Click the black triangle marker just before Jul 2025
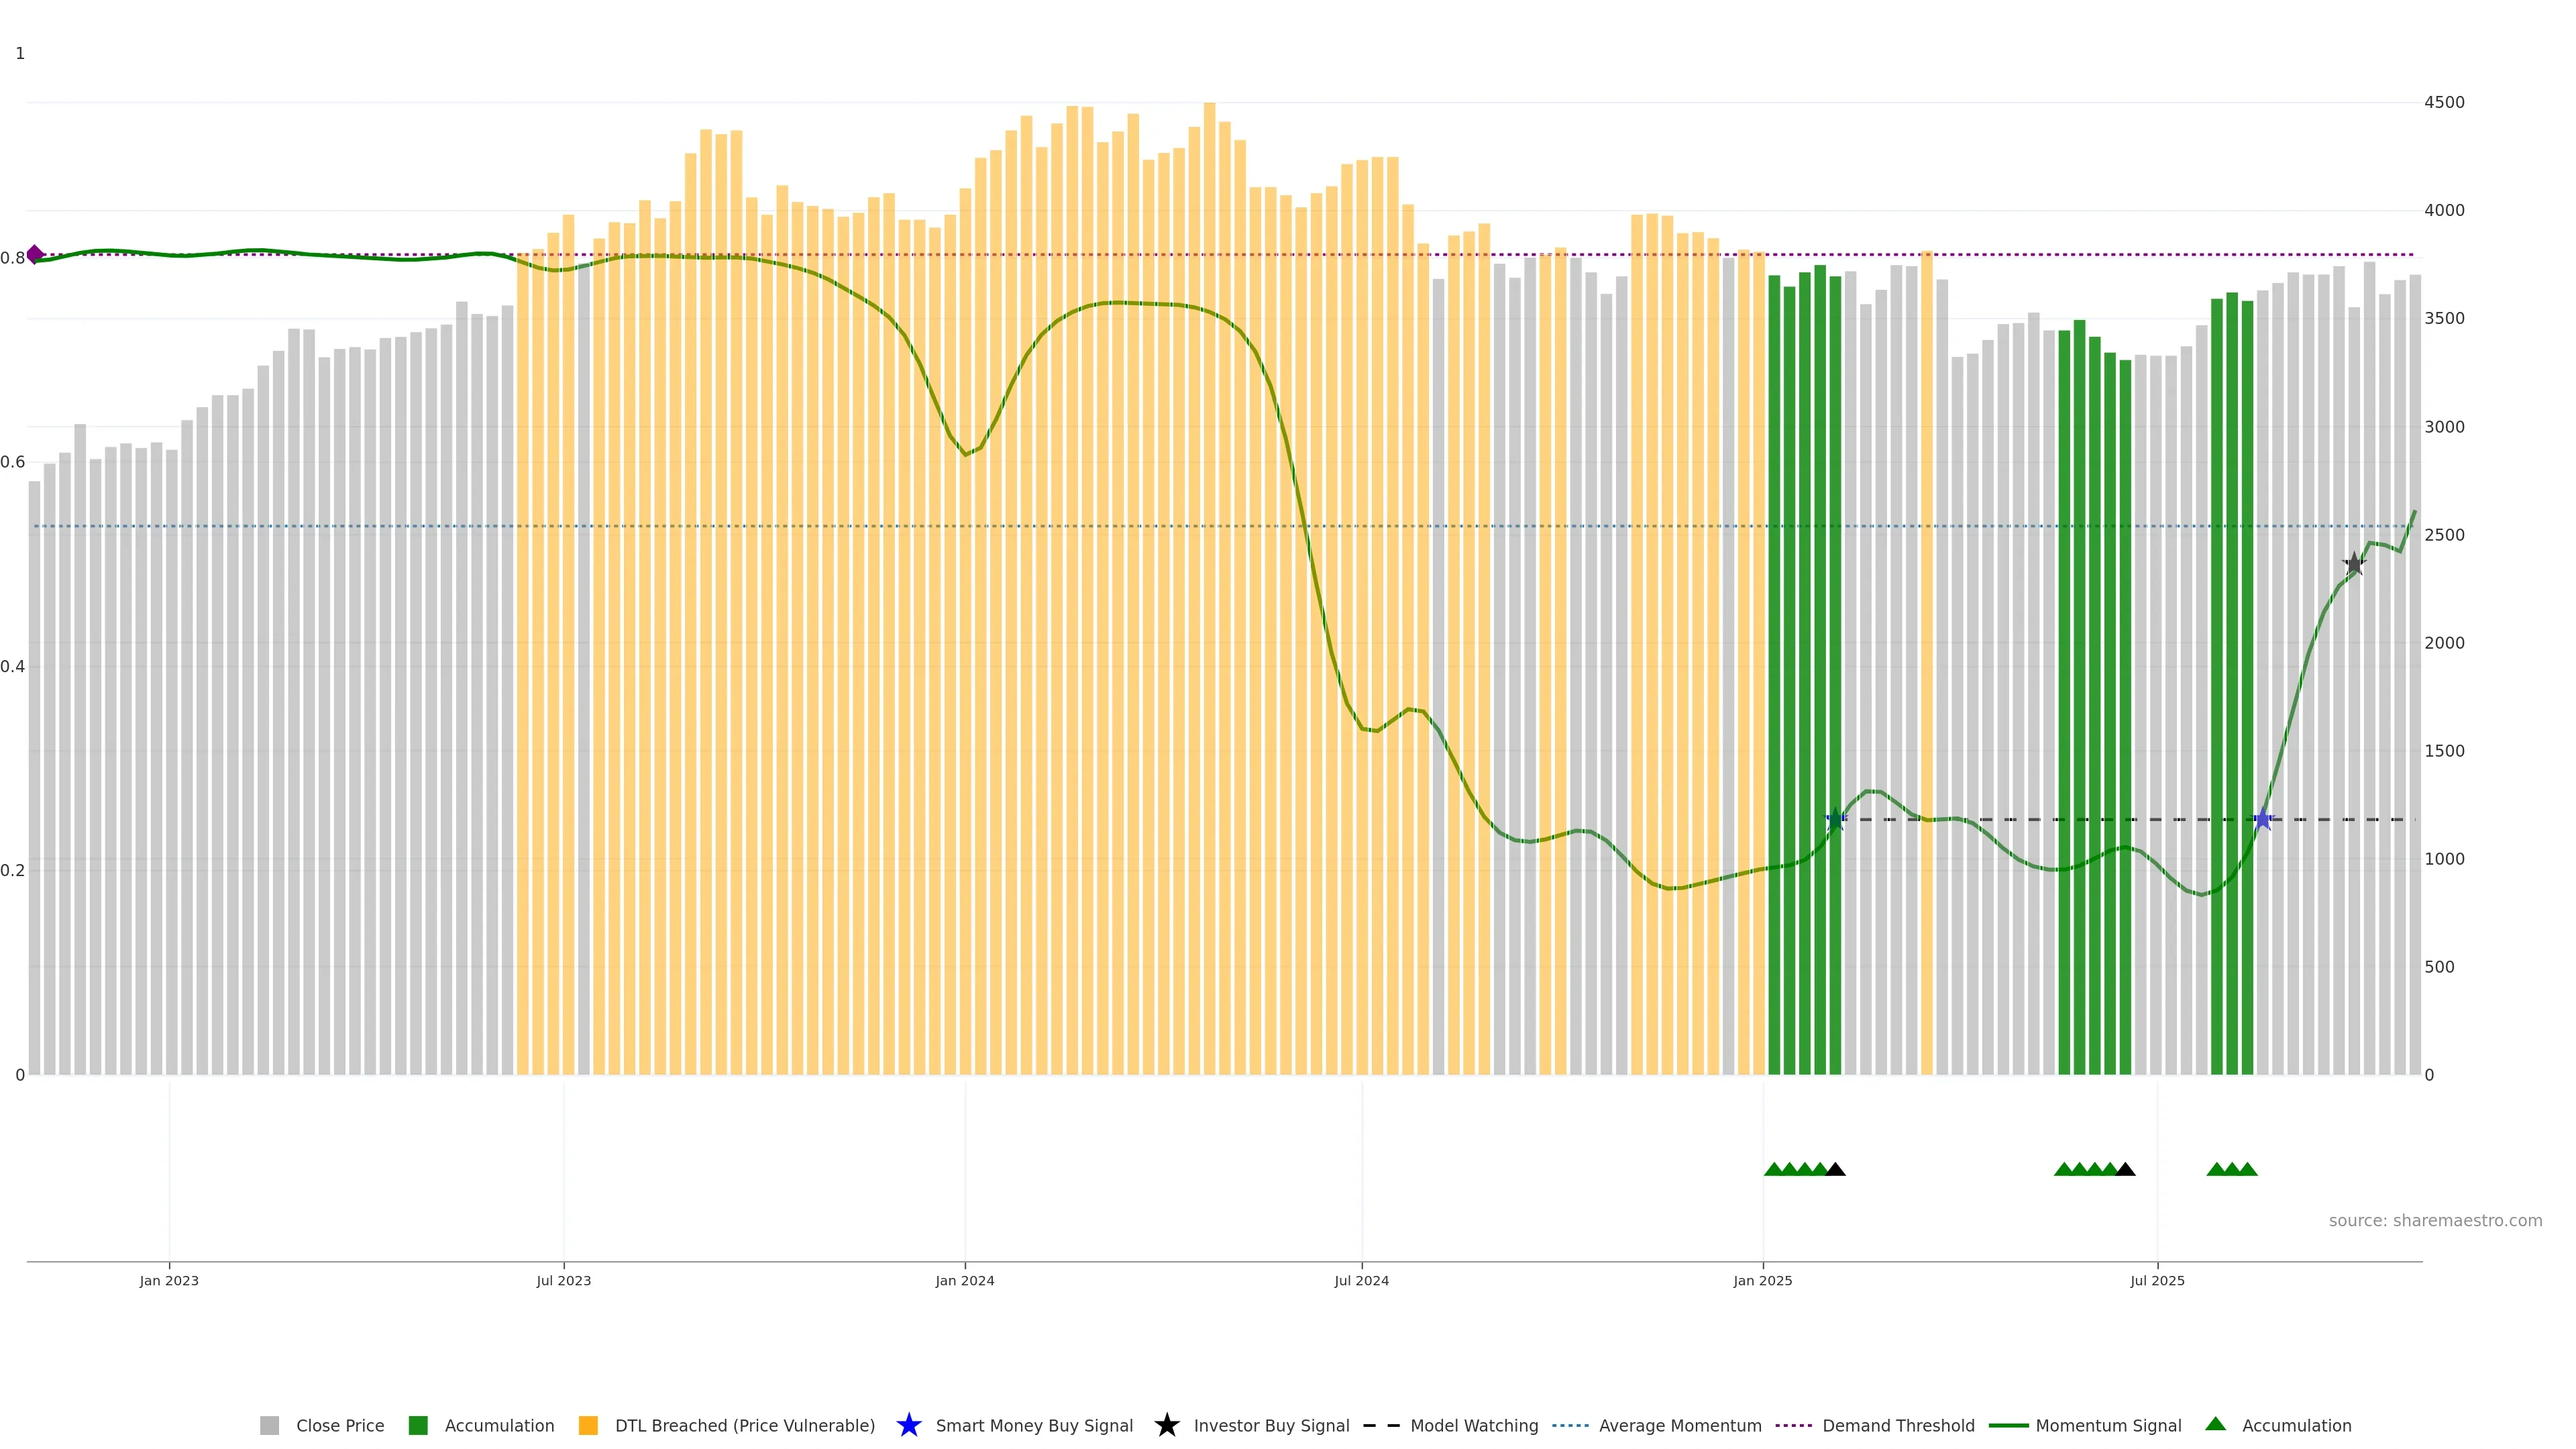This screenshot has width=2576, height=1449. (x=2125, y=1169)
